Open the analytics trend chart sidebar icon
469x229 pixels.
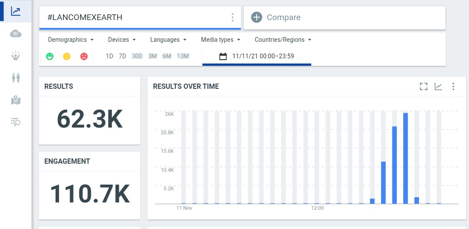[16, 11]
